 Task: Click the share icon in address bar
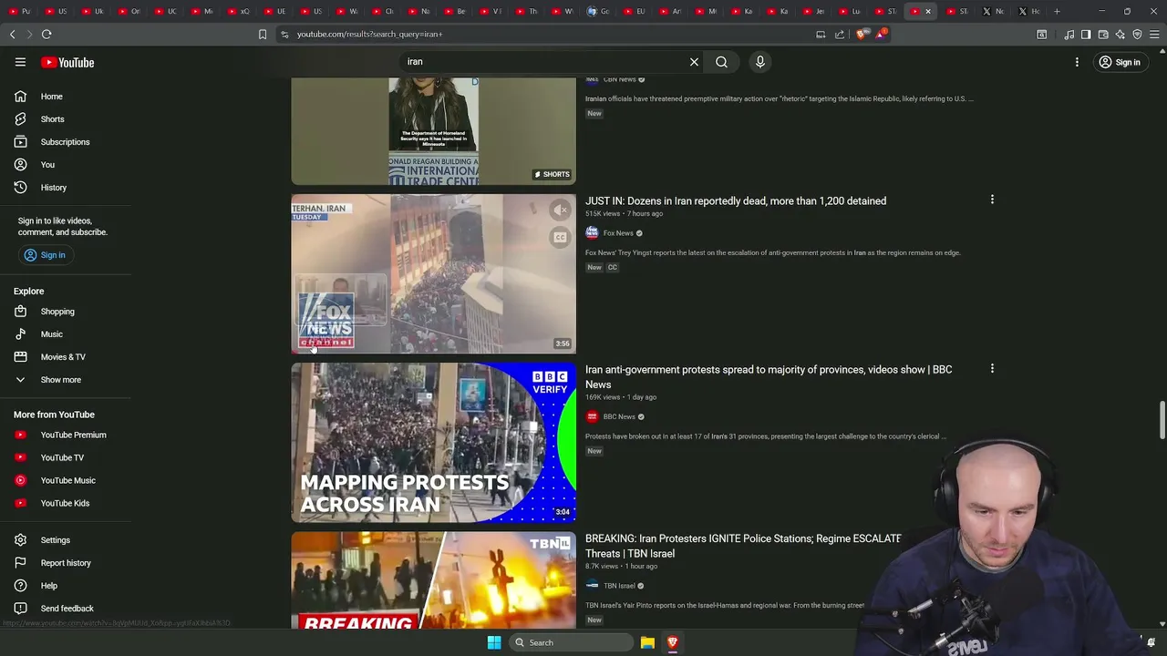coord(840,35)
